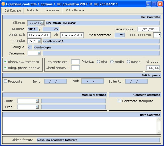Image resolution: width=164 pixels, height=146 pixels.
Task: Toggle Adeg. prezzi rinnovo checkbox
Action: (5, 67)
